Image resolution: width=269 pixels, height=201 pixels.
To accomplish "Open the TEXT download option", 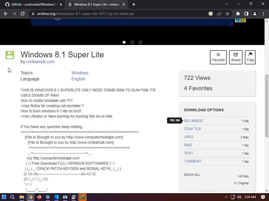I will pos(189,153).
